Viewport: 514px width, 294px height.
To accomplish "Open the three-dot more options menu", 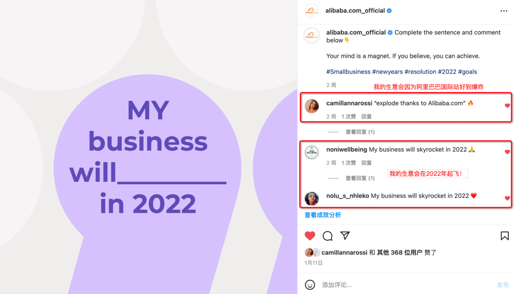I will (x=504, y=11).
